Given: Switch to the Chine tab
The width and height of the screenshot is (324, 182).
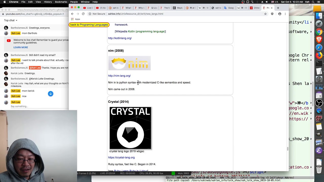Looking at the screenshot, I should click(255, 8).
